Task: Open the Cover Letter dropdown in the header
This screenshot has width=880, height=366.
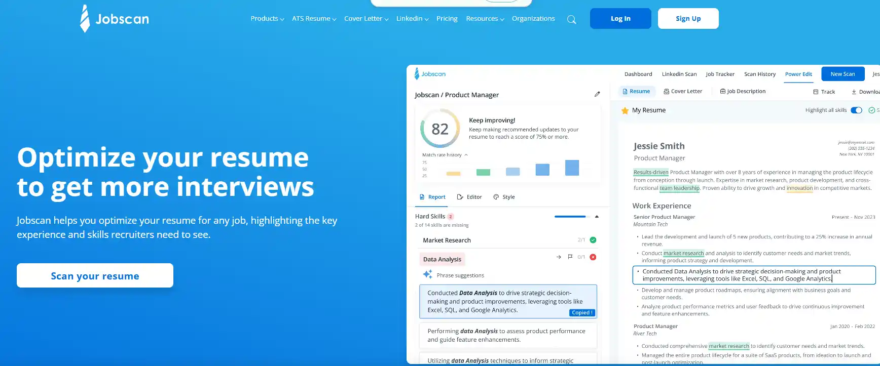Action: [x=366, y=19]
